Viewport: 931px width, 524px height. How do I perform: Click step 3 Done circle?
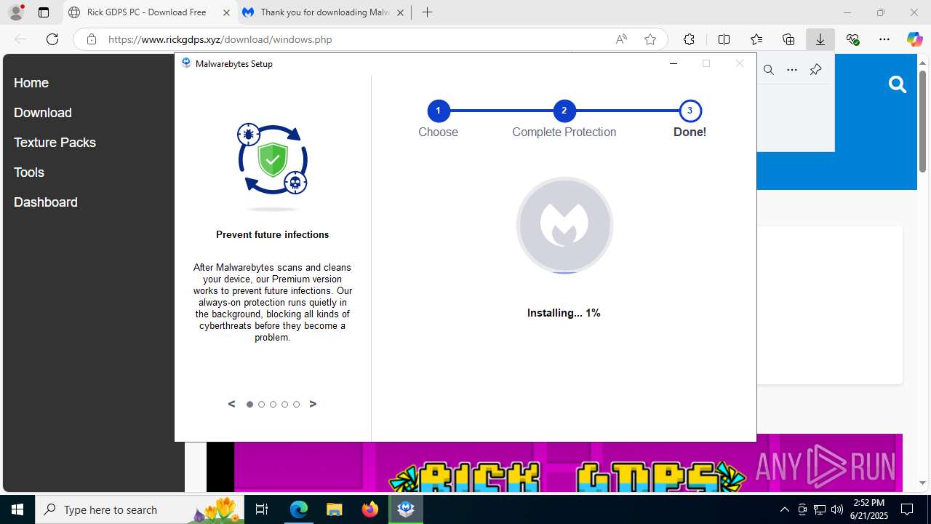[690, 111]
